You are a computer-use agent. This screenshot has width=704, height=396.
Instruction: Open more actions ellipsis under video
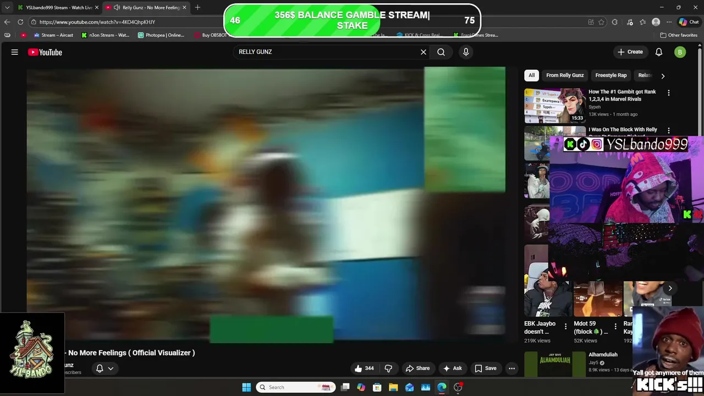pos(512,369)
